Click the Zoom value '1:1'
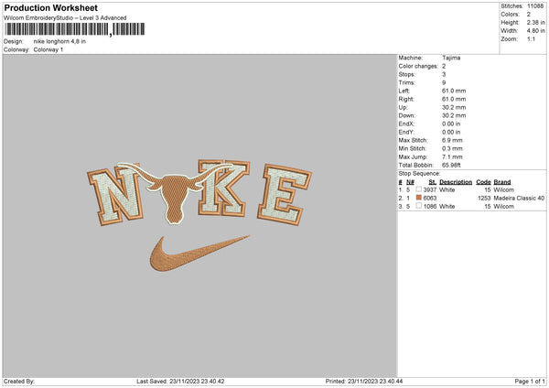The width and height of the screenshot is (549, 388). [x=531, y=39]
